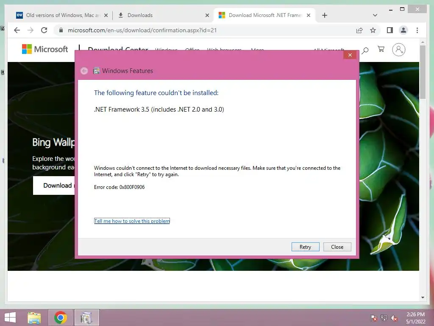Image resolution: width=434 pixels, height=326 pixels.
Task: Open network icon in system tray
Action: coord(384,318)
